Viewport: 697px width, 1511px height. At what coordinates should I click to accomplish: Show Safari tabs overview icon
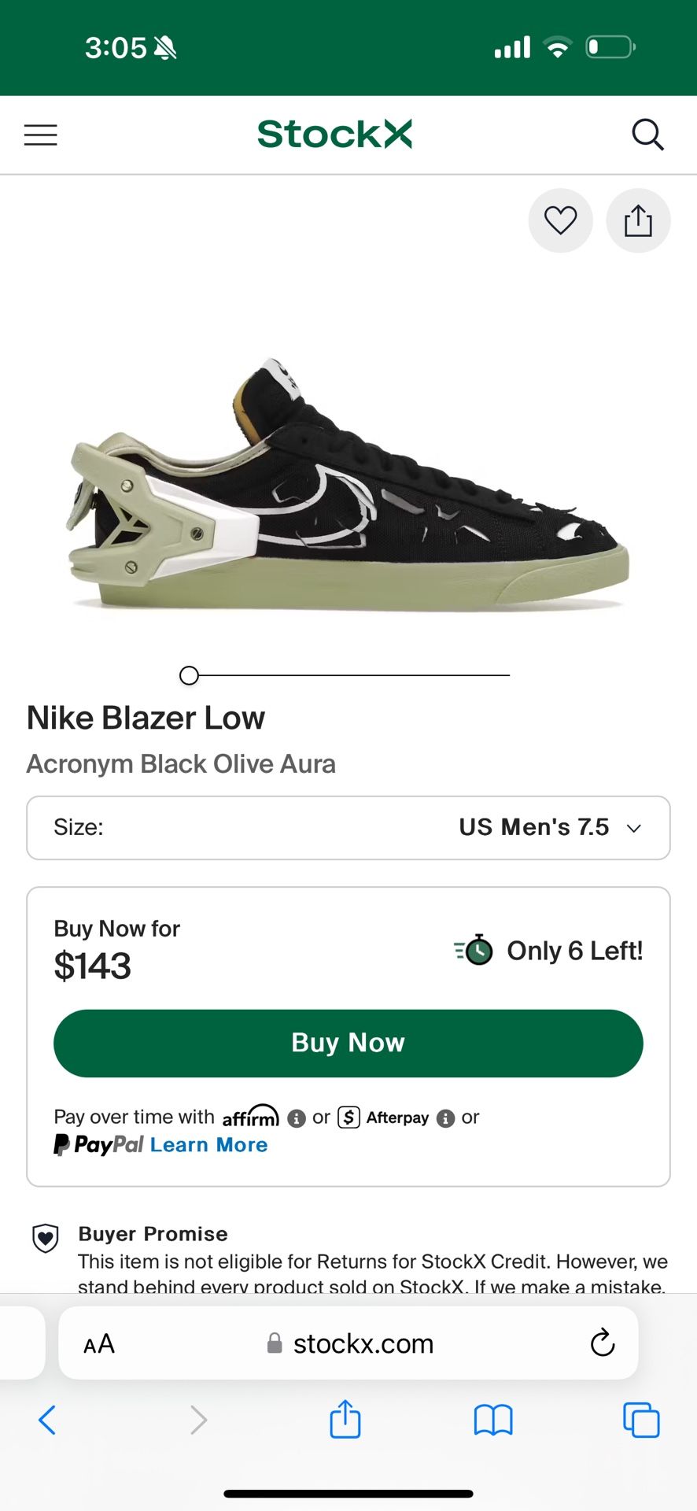click(641, 1420)
